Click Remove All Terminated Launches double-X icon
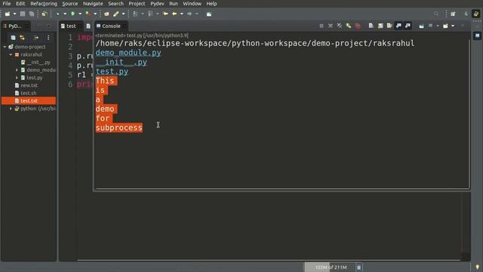The width and height of the screenshot is (483, 272). pos(339,26)
